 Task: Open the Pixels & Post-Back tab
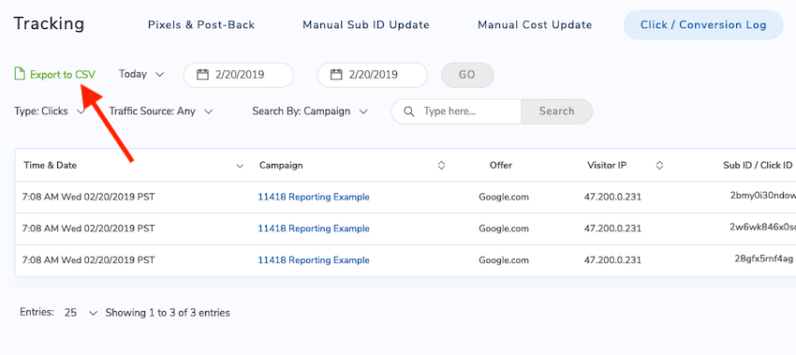(201, 25)
